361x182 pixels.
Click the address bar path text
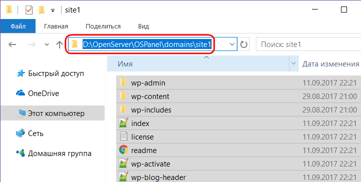[147, 44]
